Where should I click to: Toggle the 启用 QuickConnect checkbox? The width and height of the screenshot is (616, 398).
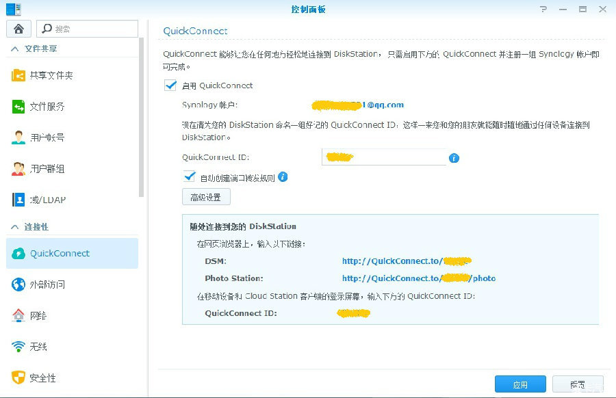pos(170,85)
